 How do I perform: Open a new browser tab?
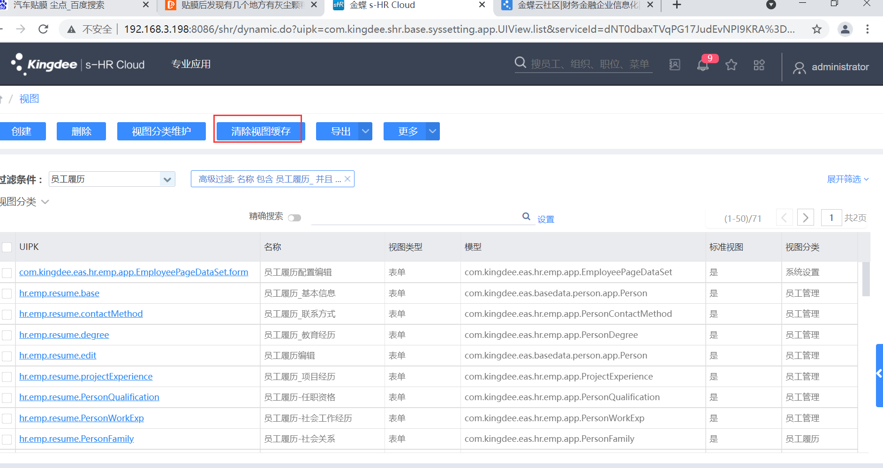click(x=677, y=5)
